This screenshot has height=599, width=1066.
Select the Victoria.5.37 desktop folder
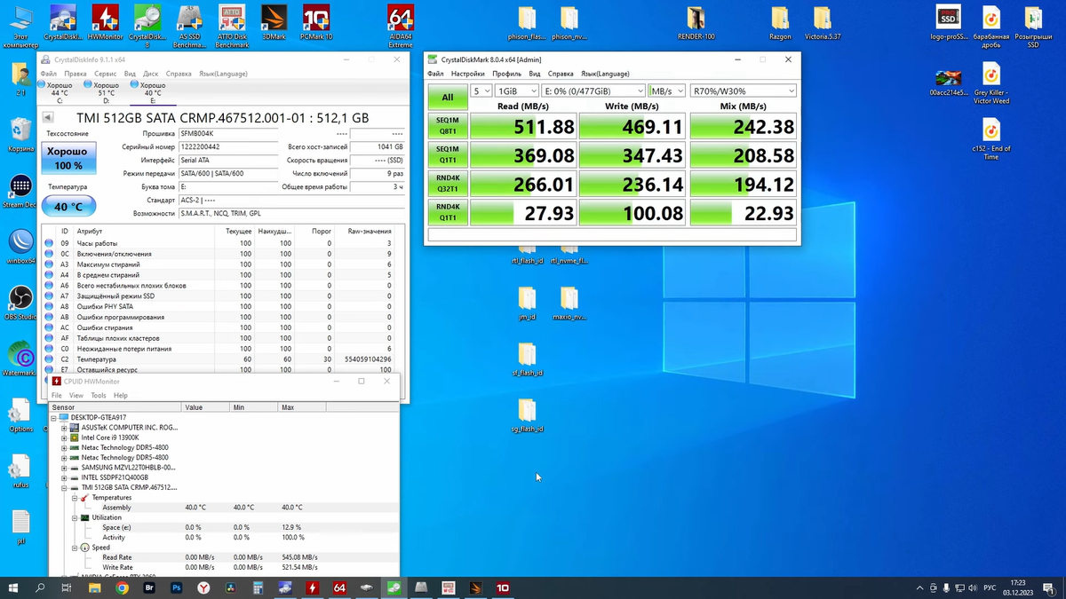(x=823, y=23)
